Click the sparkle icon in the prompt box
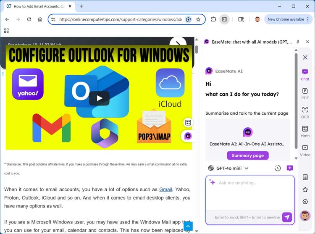This screenshot has width=315, height=234. pos(212,182)
